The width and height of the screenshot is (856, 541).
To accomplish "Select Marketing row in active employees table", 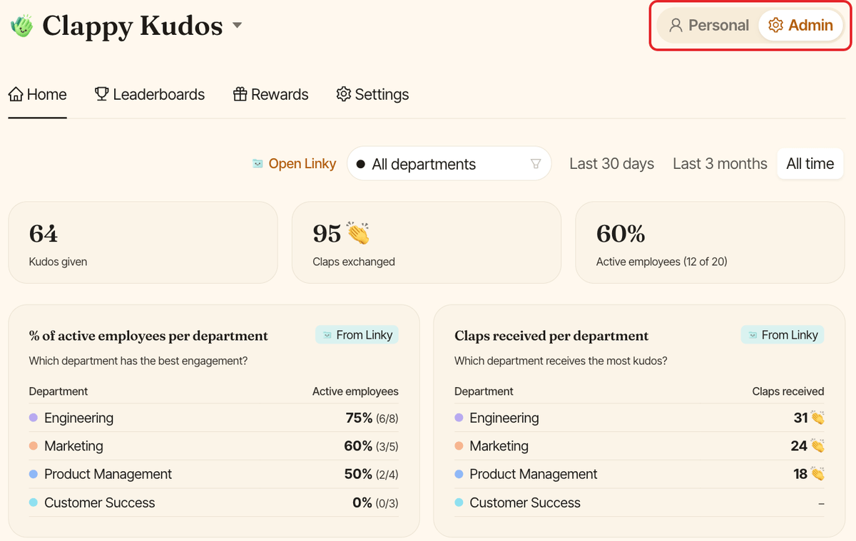I will (214, 446).
